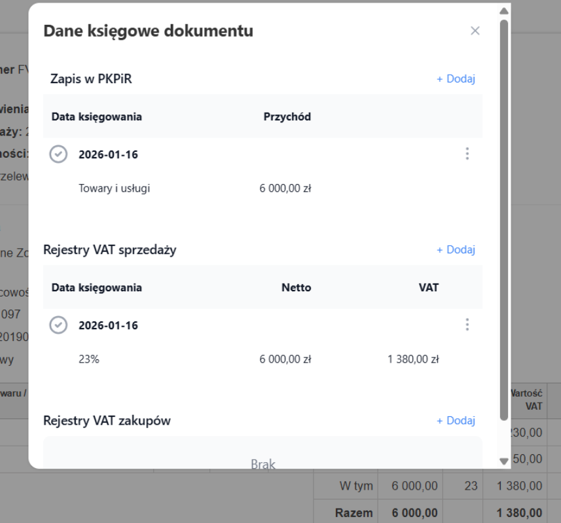The width and height of the screenshot is (561, 523).
Task: Click the Brak placeholder under Rejestry VAT zakupów
Action: coord(262,461)
